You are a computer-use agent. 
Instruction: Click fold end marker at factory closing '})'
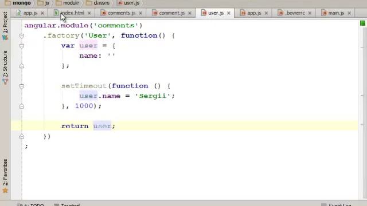tap(22, 136)
